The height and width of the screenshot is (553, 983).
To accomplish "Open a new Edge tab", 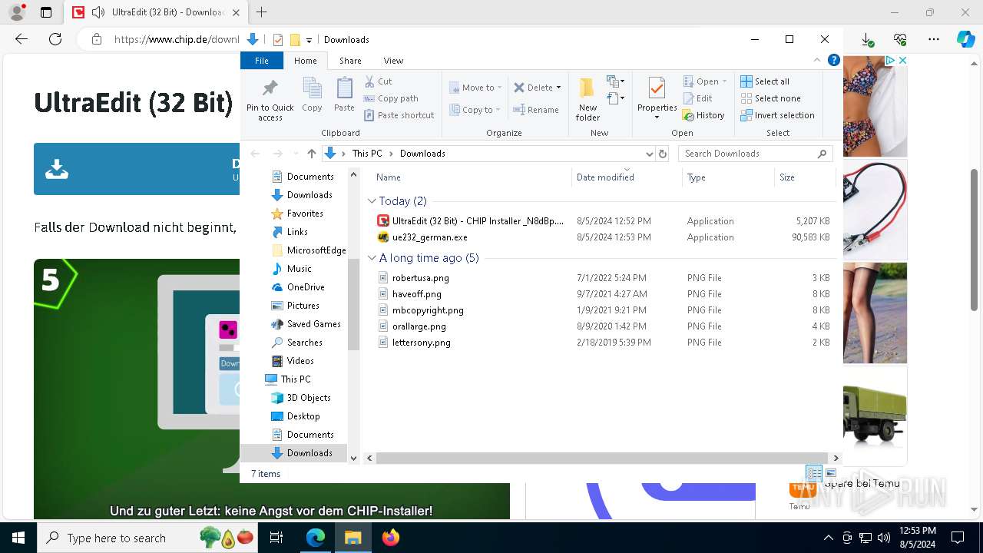I will [262, 12].
